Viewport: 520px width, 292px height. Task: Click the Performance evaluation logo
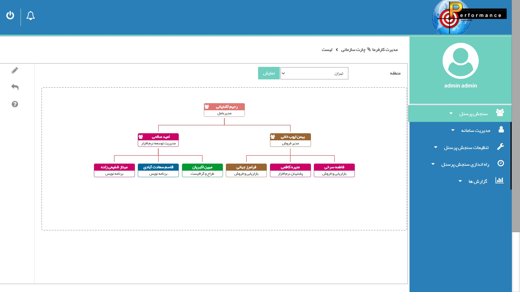click(x=469, y=17)
